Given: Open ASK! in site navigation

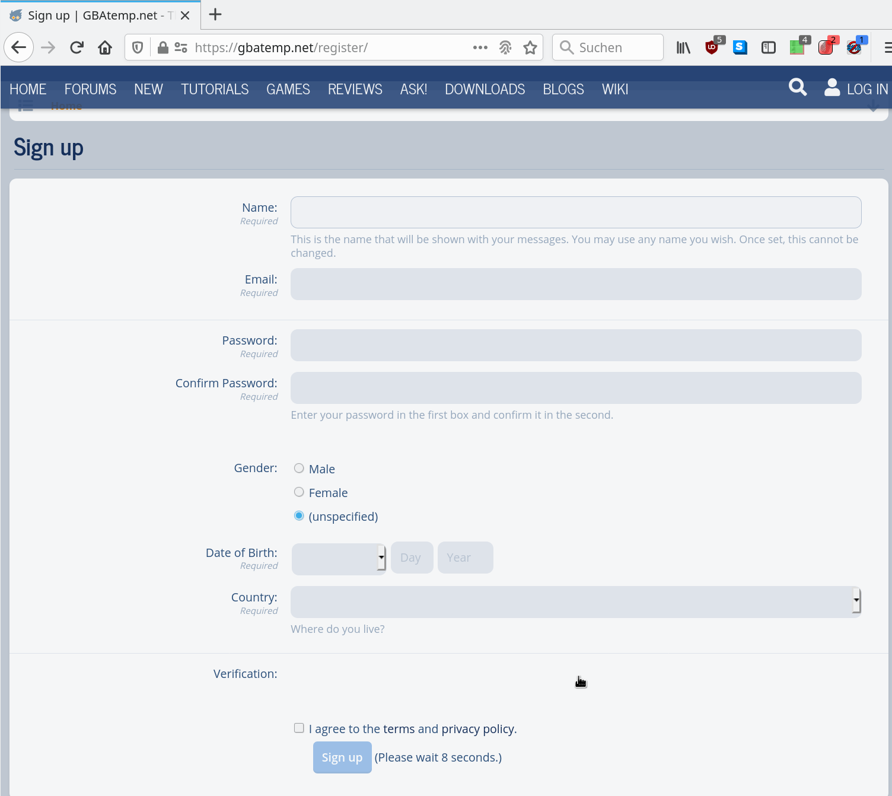Looking at the screenshot, I should tap(413, 89).
